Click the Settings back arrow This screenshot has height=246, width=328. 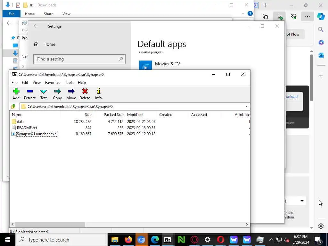[x=36, y=26]
